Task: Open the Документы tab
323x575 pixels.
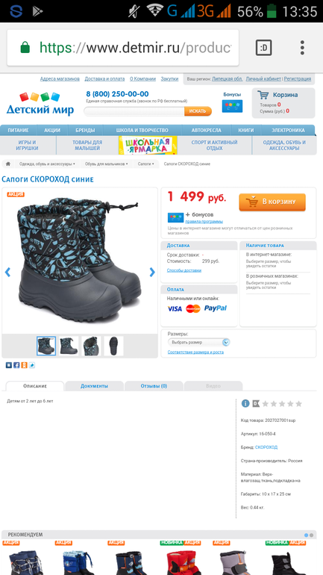Action: coord(95,386)
